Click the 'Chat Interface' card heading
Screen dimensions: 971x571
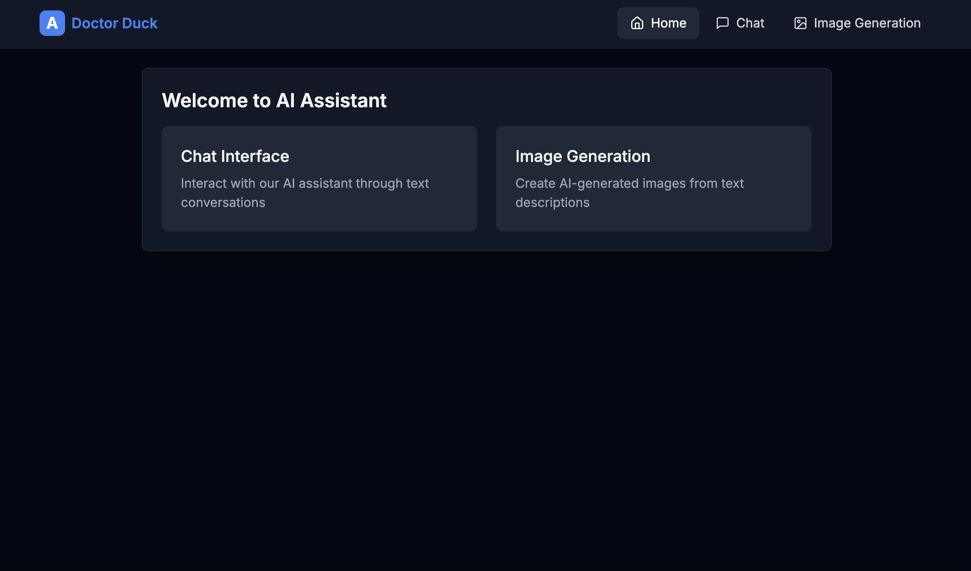[235, 156]
